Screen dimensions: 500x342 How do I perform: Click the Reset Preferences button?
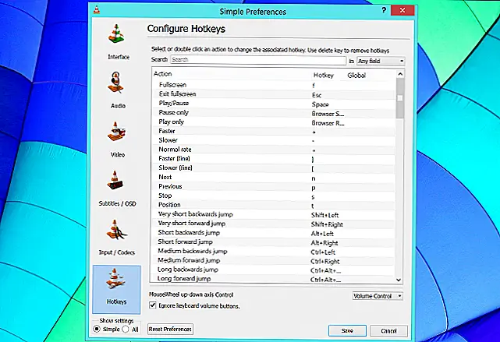click(170, 330)
